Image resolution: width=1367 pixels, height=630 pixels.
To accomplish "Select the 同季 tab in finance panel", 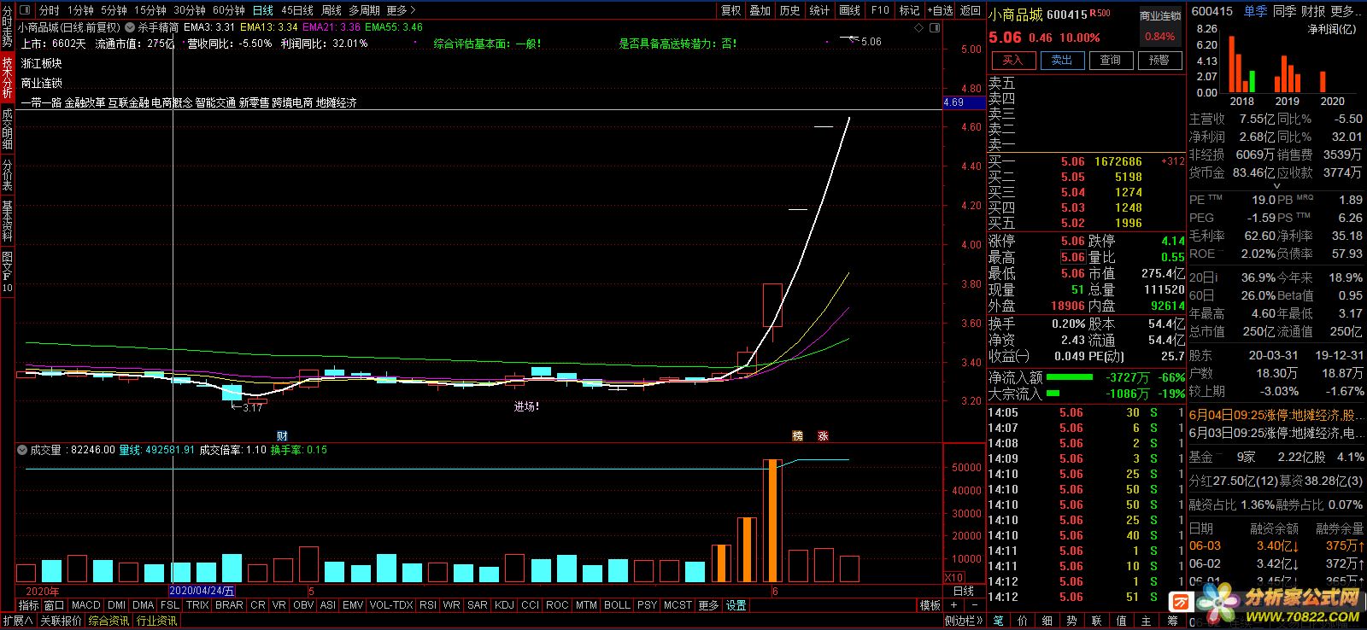I will 1284,11.
